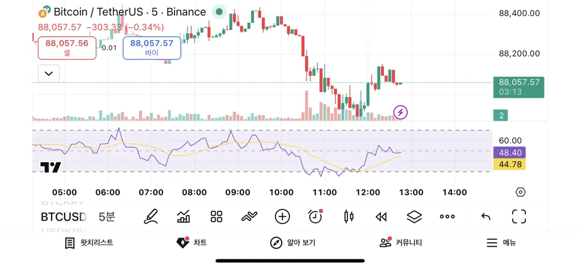Image resolution: width=580 pixels, height=268 pixels.
Task: Tap the purple lightning flash icon
Action: 400,113
